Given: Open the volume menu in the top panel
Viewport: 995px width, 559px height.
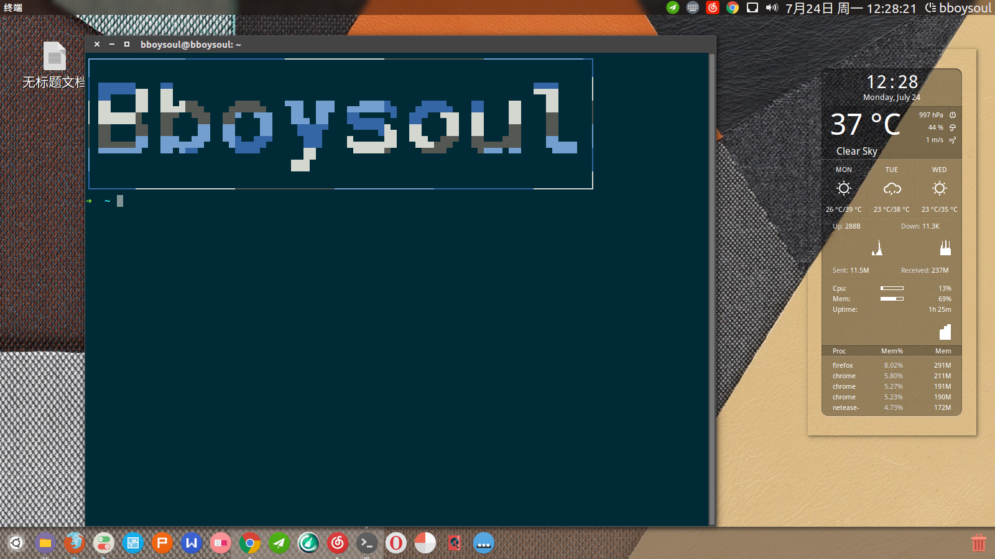Looking at the screenshot, I should (x=772, y=8).
